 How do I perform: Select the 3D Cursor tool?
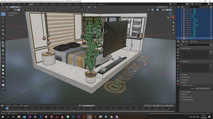(3, 18)
